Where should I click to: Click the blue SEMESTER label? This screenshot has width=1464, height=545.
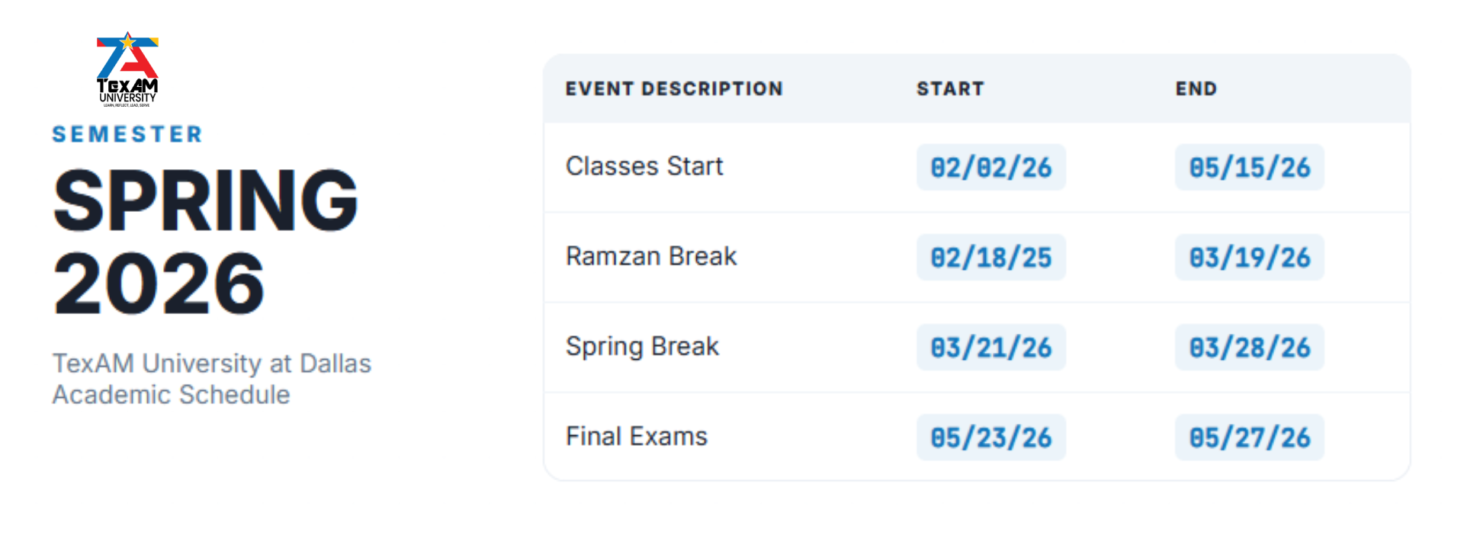[x=127, y=134]
